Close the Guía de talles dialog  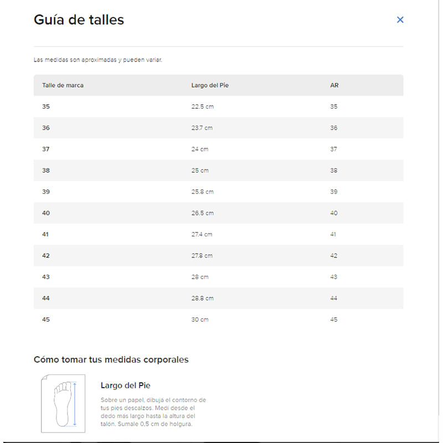pos(400,20)
